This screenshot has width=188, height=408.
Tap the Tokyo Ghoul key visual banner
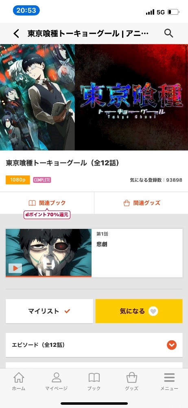pyautogui.click(x=94, y=97)
